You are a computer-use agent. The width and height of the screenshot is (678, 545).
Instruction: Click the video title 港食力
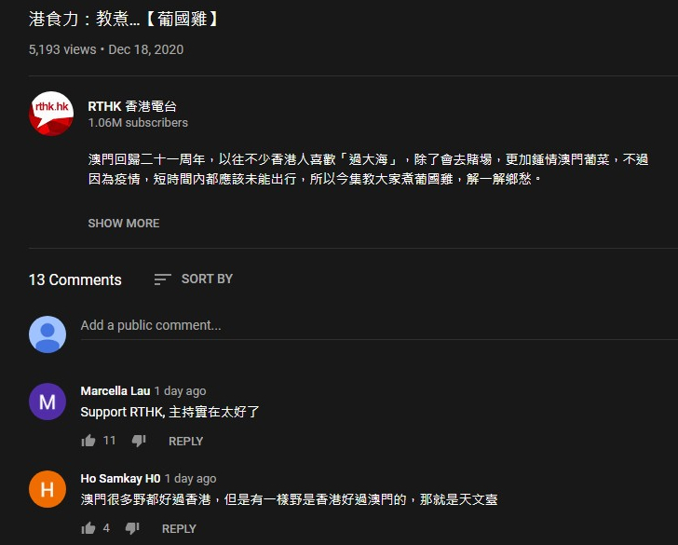pyautogui.click(x=125, y=19)
